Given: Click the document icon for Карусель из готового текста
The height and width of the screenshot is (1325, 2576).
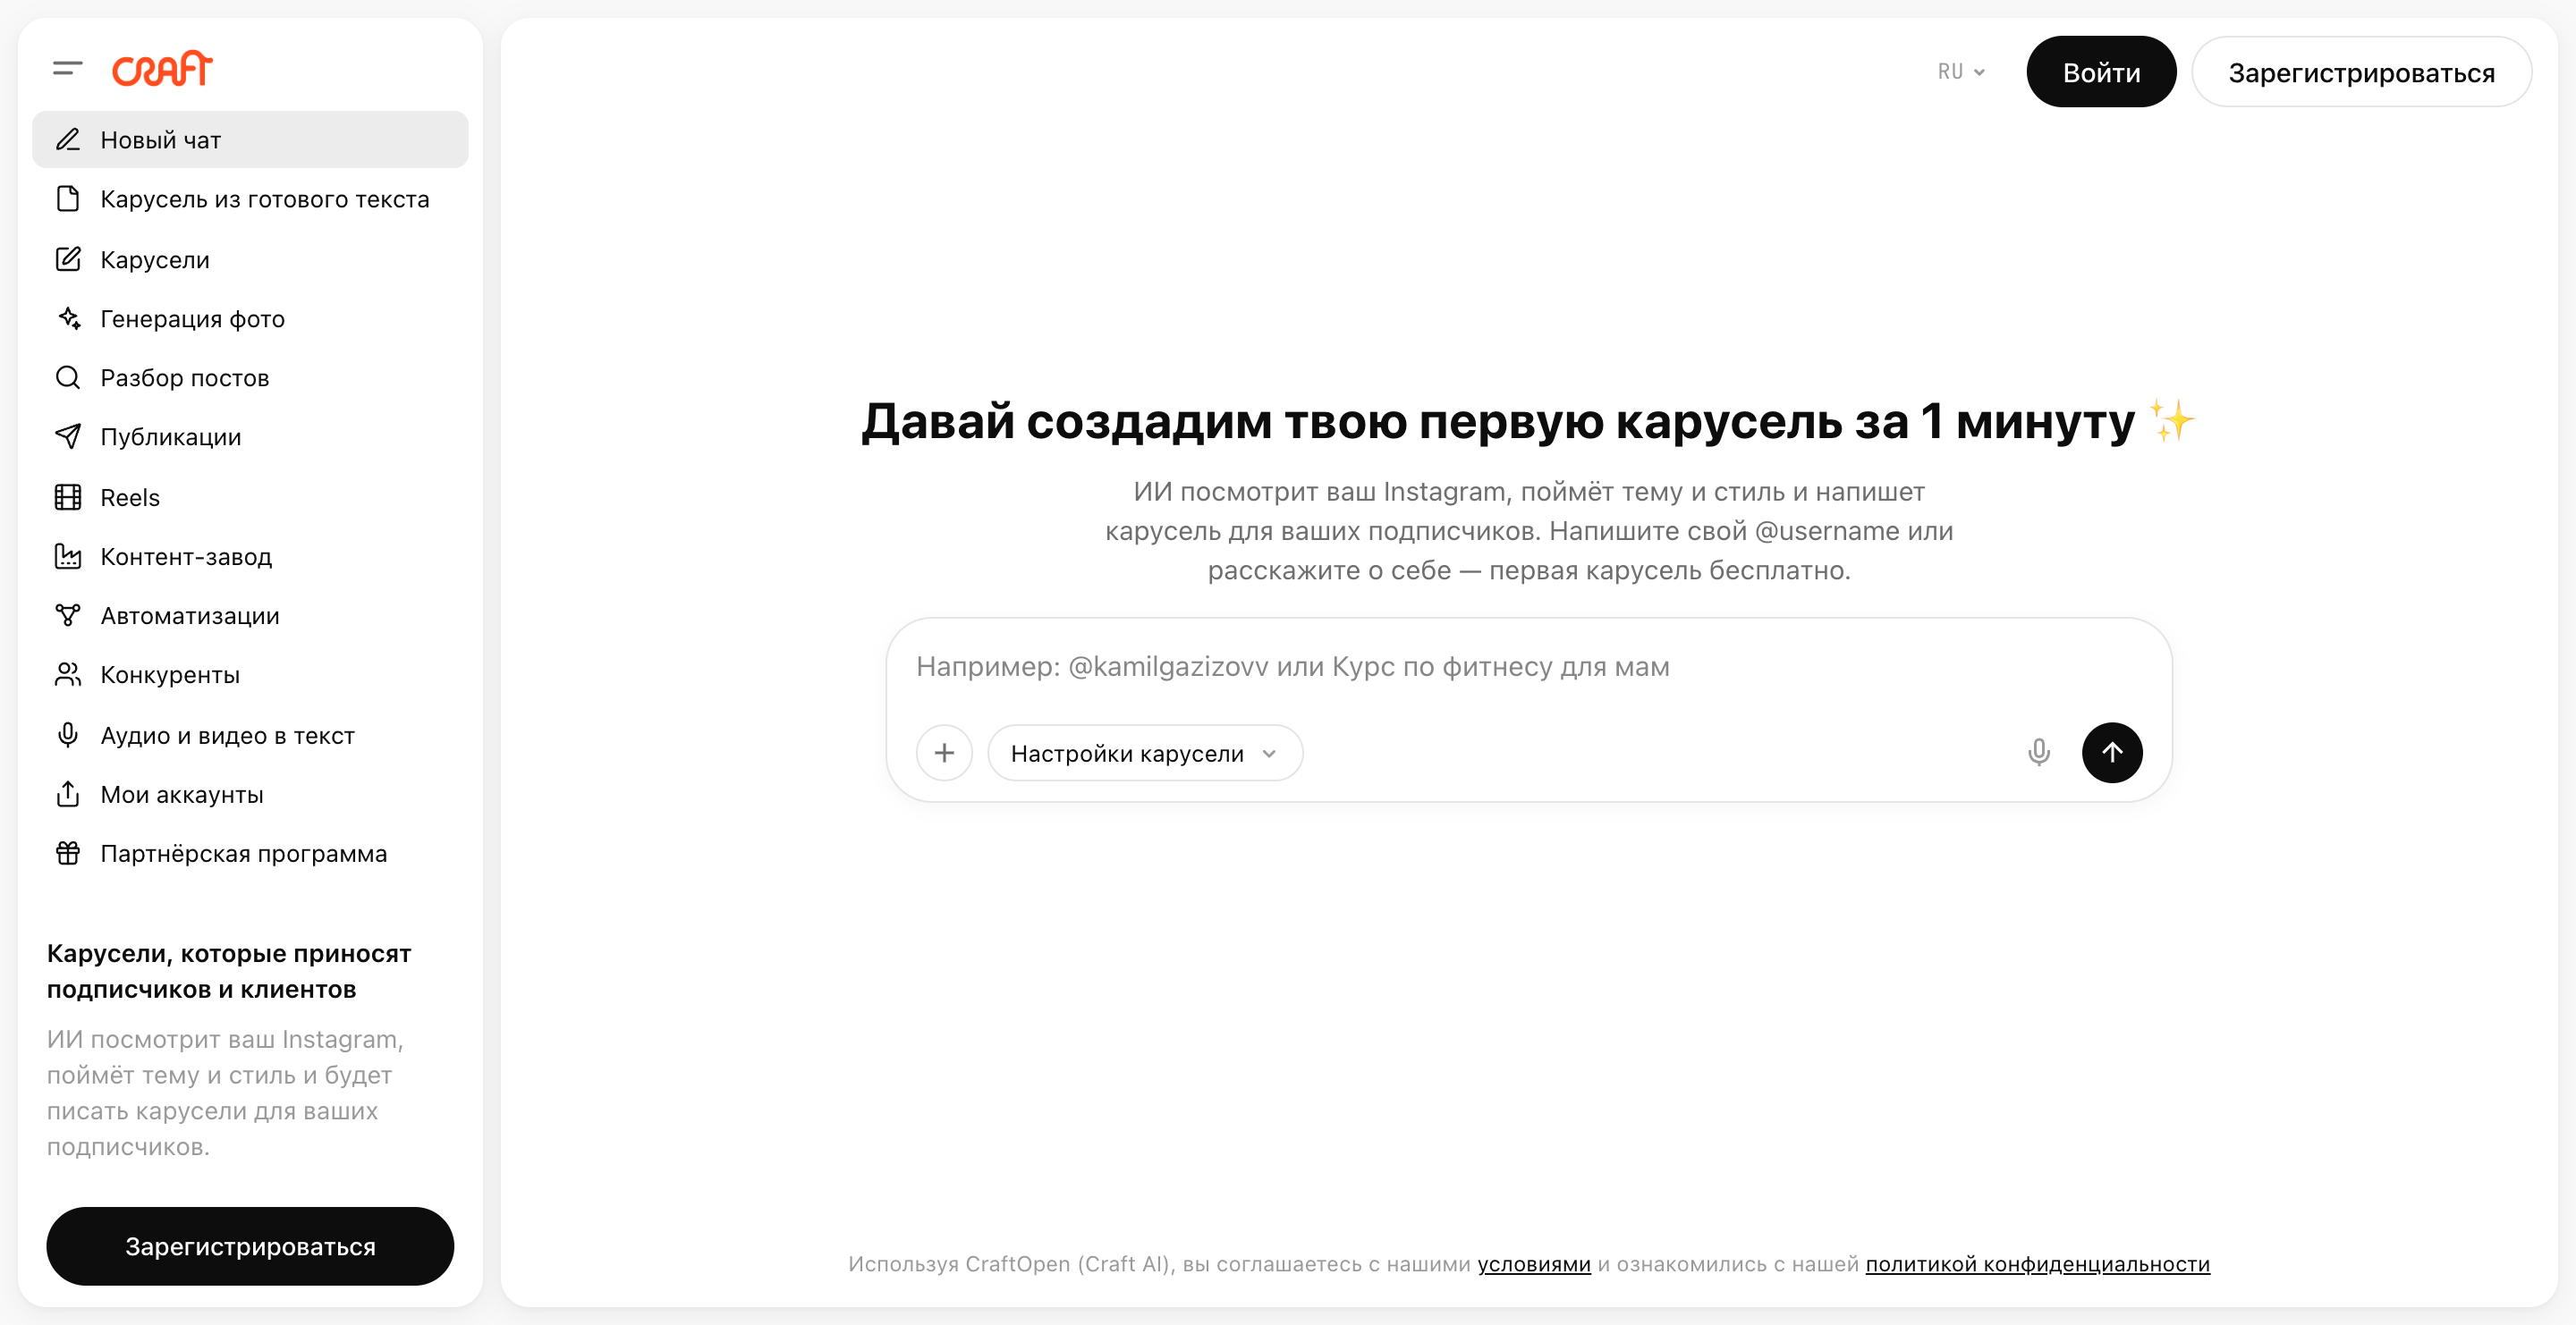Looking at the screenshot, I should (x=68, y=198).
